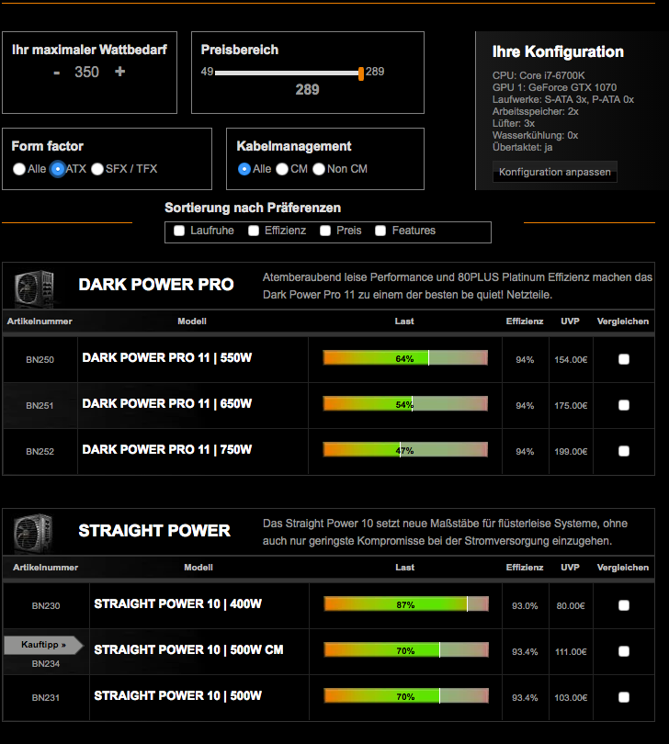Click the 64% load bar
The width and height of the screenshot is (669, 744).
(x=405, y=358)
